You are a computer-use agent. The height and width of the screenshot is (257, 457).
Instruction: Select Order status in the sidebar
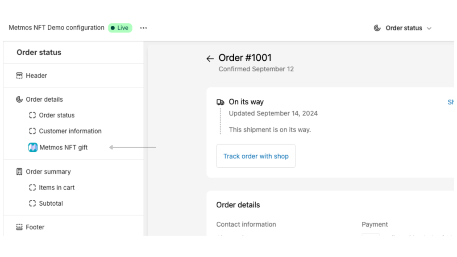(57, 115)
